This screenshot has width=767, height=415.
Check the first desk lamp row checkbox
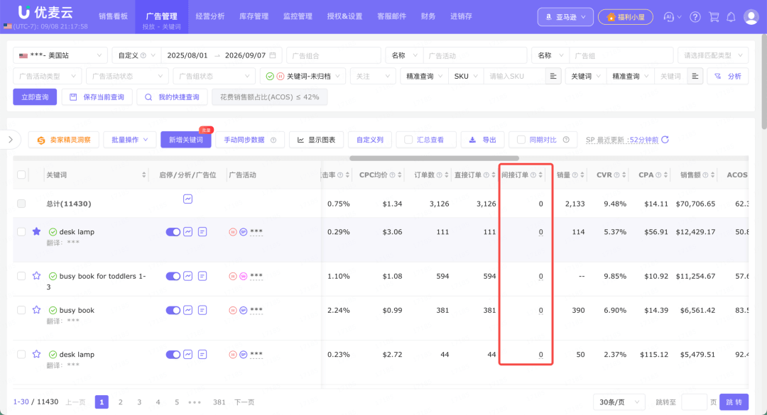pyautogui.click(x=21, y=232)
